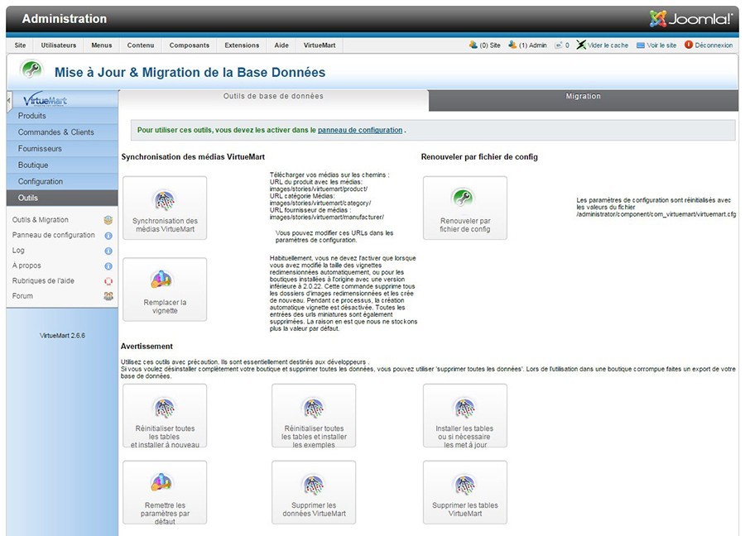The image size is (745, 536).
Task: Open the Utilisateurs menu
Action: click(59, 45)
